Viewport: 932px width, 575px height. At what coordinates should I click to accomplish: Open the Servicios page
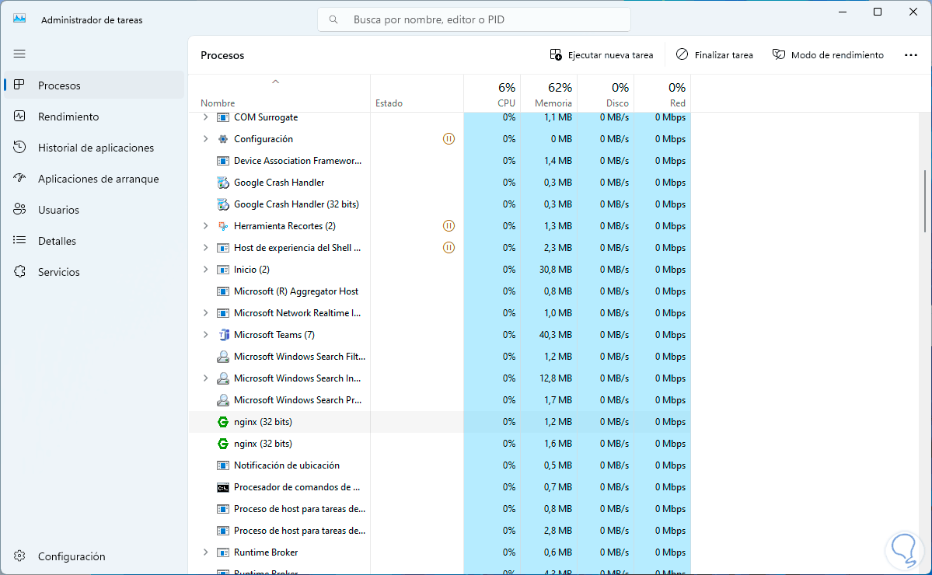click(x=59, y=272)
